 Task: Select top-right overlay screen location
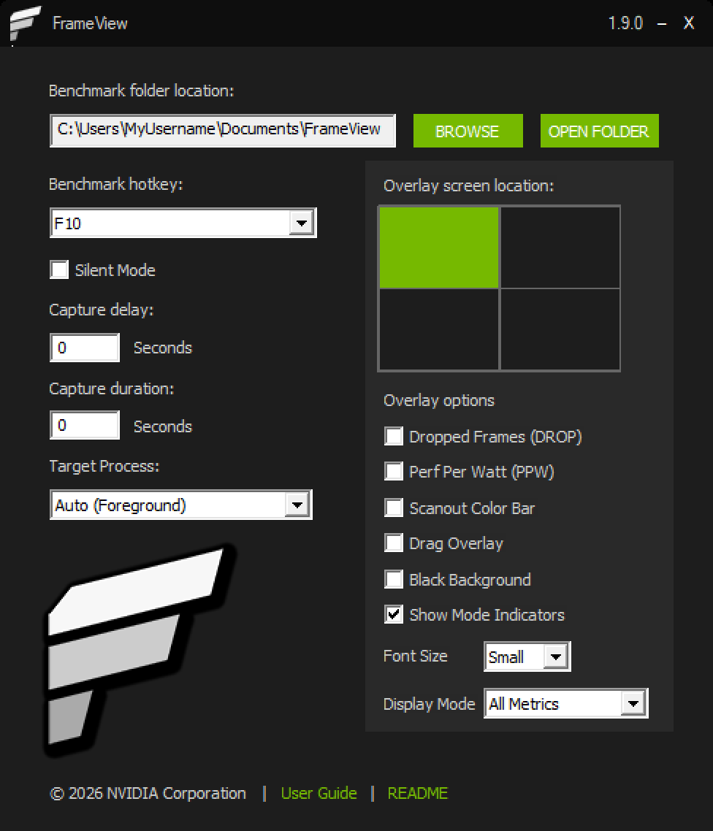click(560, 248)
